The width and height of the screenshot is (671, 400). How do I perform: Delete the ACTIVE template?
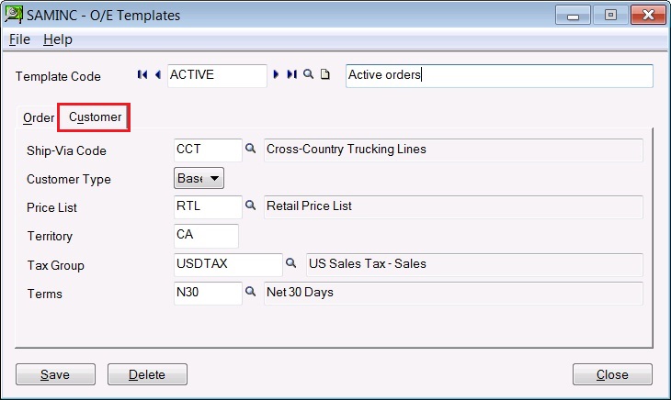147,374
